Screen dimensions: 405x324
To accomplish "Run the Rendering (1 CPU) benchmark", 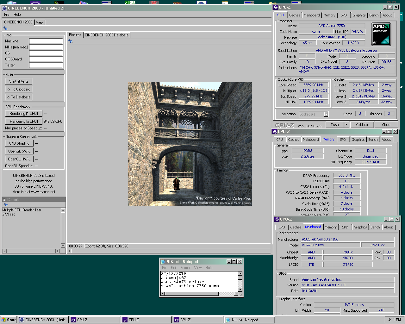I will coord(24,114).
